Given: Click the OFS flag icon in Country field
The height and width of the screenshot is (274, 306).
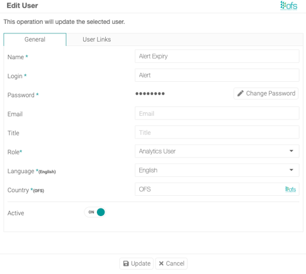Looking at the screenshot, I should [x=290, y=189].
